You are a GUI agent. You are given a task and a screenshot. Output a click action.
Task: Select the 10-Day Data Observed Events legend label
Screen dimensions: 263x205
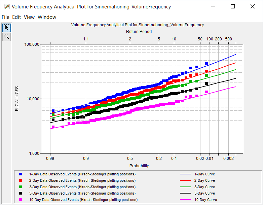coord(83,200)
